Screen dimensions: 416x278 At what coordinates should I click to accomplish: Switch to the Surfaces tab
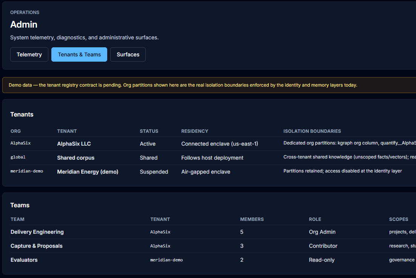[x=128, y=54]
